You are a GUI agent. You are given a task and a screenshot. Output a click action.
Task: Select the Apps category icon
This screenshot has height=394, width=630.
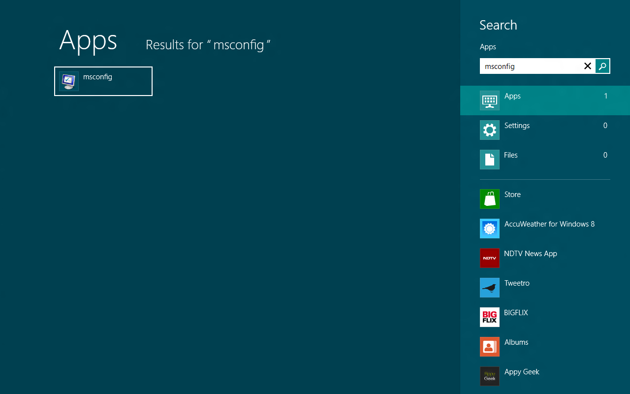[x=490, y=100]
